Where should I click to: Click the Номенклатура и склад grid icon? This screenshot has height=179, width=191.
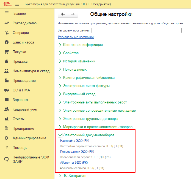click(x=6, y=71)
